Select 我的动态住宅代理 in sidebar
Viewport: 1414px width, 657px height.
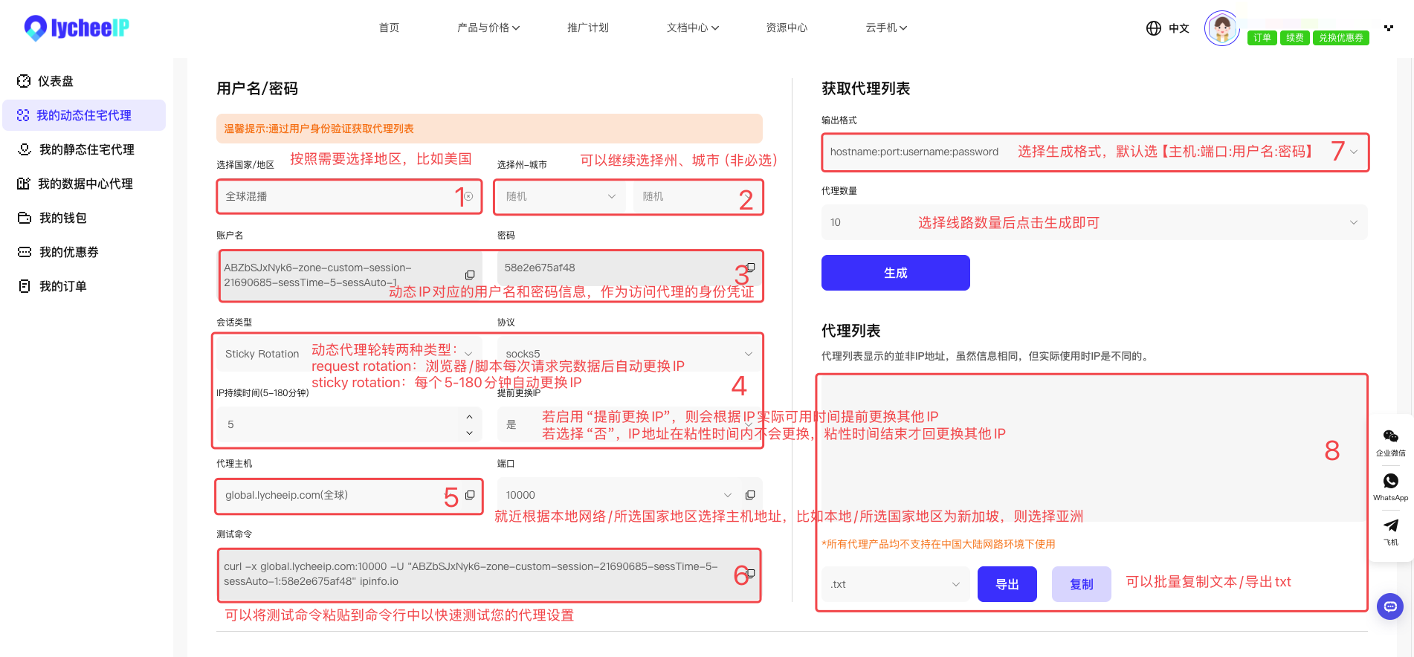pos(84,115)
